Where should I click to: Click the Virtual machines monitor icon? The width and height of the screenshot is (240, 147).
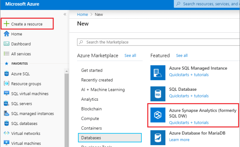point(6,143)
